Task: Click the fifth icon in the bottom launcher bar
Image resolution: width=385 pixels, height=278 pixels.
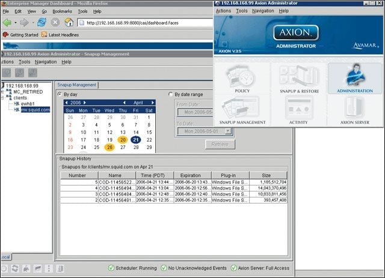Action: point(49,268)
